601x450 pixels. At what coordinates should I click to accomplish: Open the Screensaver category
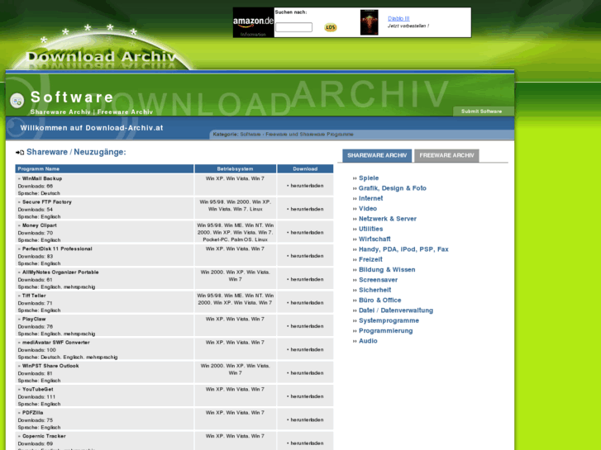click(378, 280)
